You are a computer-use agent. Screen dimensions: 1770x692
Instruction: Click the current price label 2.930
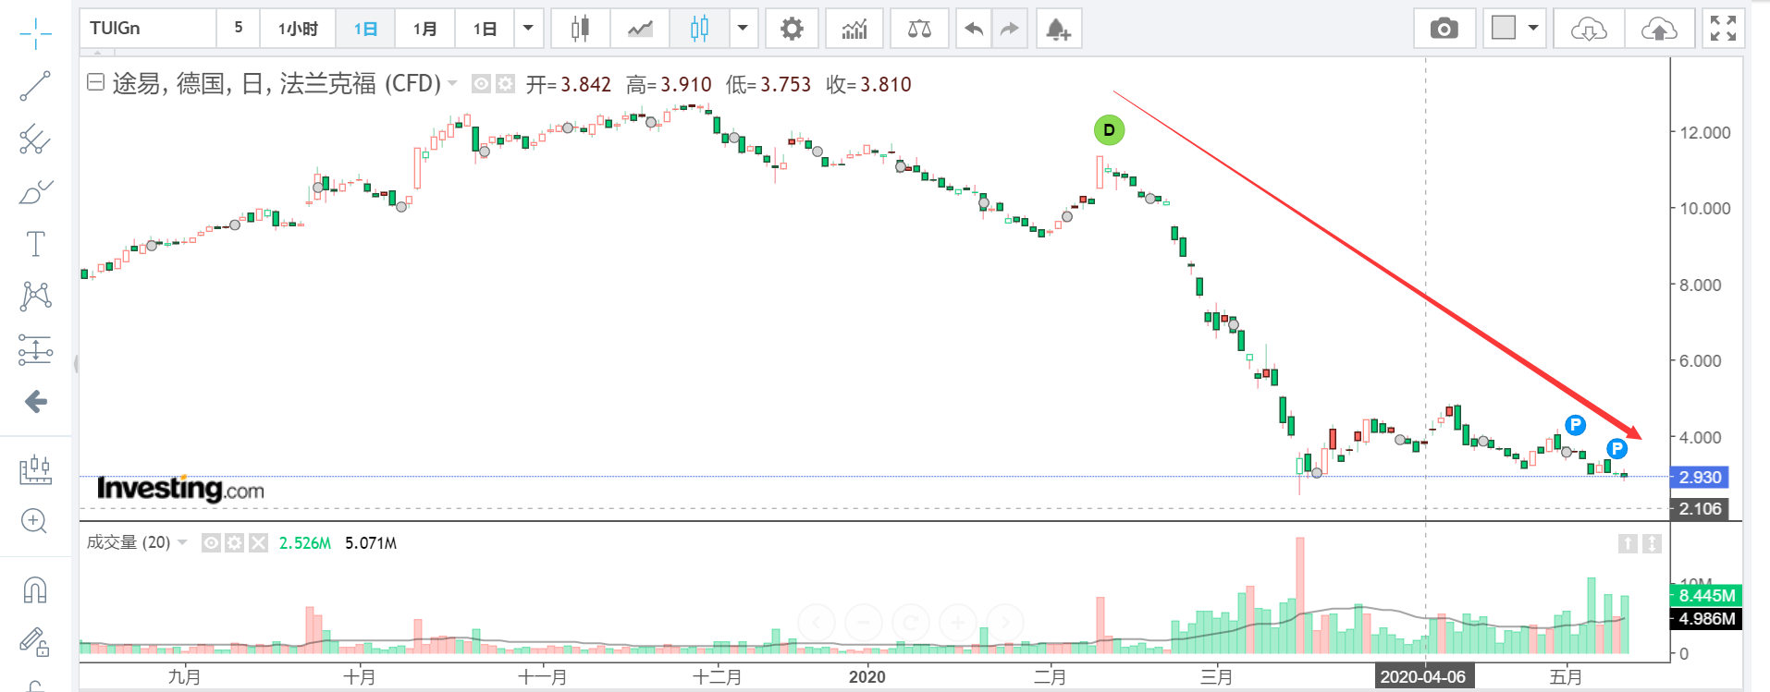(x=1699, y=478)
